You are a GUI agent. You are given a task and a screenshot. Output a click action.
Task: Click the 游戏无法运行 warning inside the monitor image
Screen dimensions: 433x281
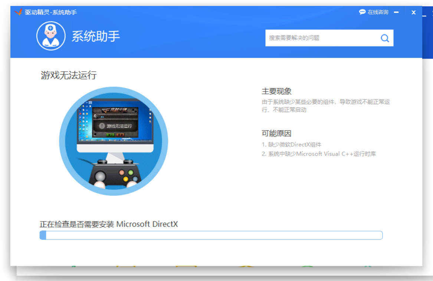tap(115, 126)
